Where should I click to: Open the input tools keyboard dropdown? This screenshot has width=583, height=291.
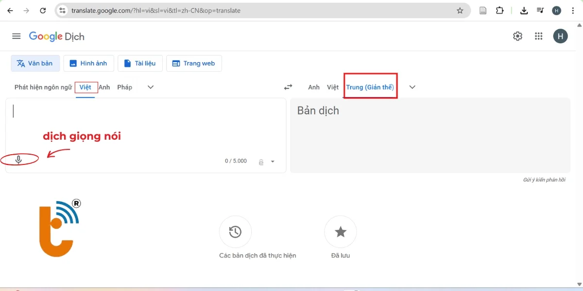273,162
